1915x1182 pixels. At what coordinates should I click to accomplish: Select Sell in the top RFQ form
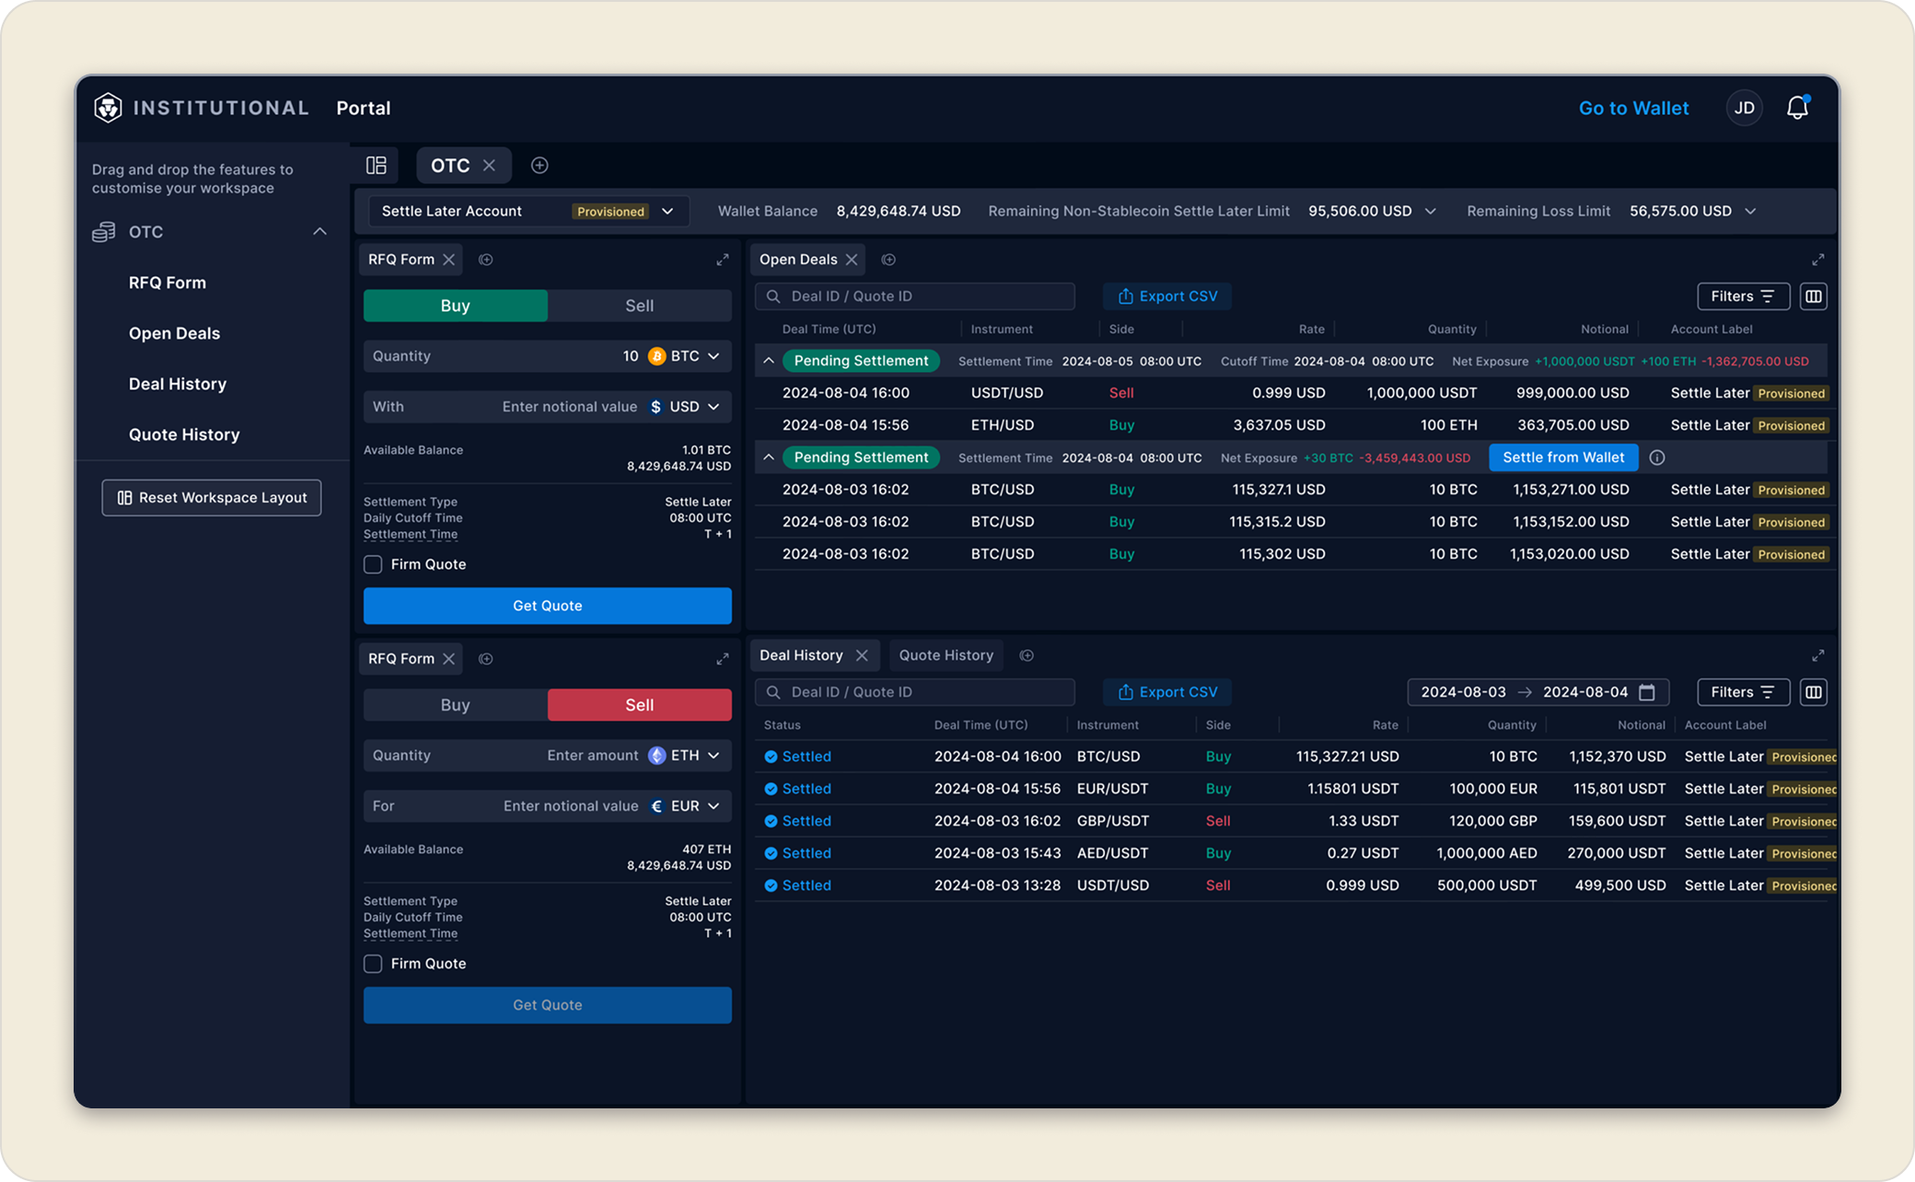coord(640,306)
